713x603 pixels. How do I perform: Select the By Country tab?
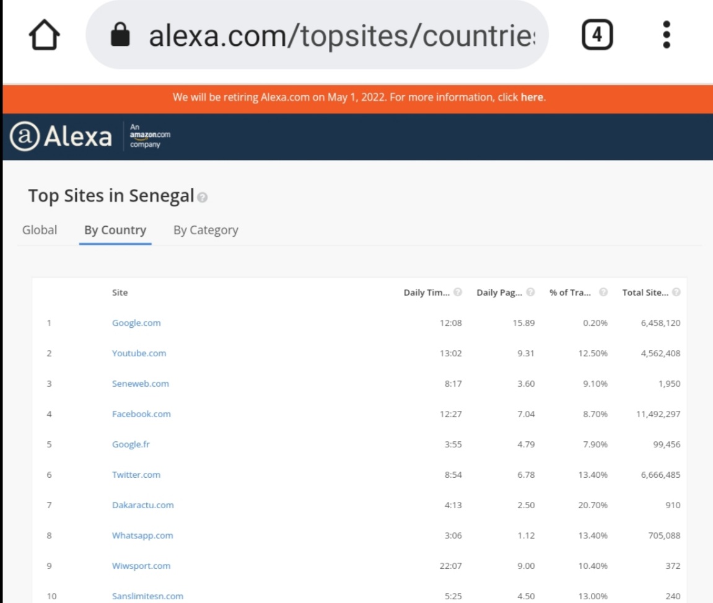(x=115, y=230)
